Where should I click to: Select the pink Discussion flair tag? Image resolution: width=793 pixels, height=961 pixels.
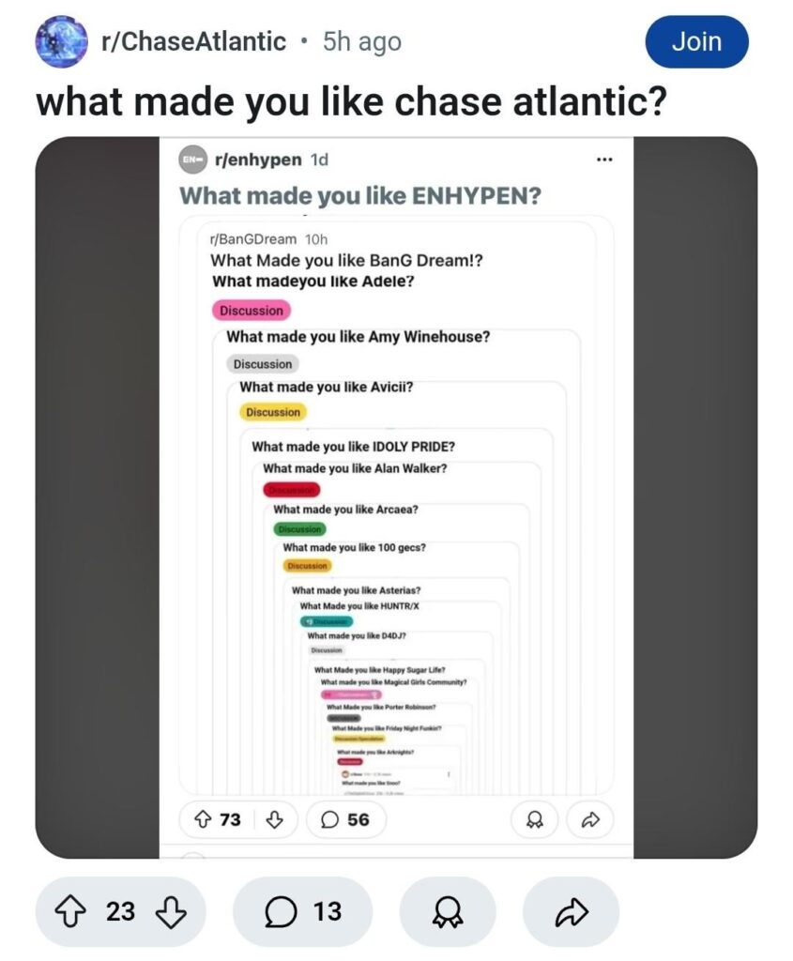(x=252, y=310)
